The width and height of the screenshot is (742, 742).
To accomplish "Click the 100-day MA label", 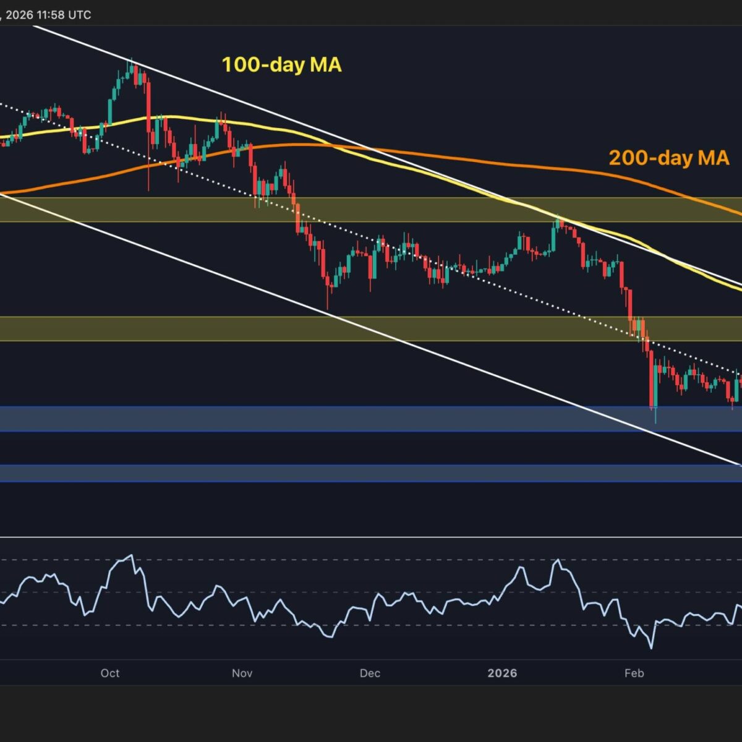I will point(281,65).
